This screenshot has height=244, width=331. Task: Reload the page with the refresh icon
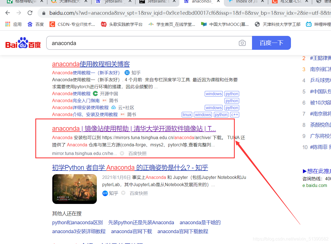click(x=30, y=13)
